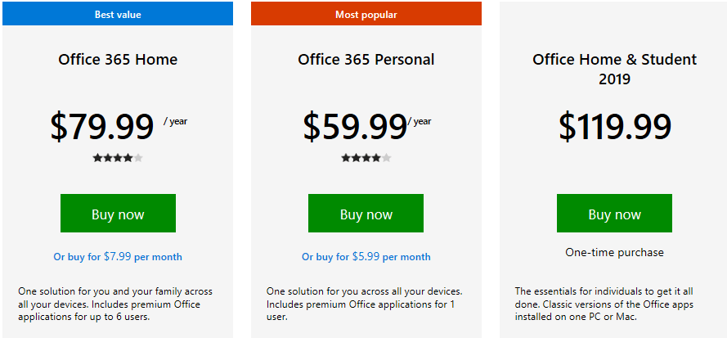Image resolution: width=727 pixels, height=338 pixels.
Task: Select the Most popular banner
Action: click(366, 13)
